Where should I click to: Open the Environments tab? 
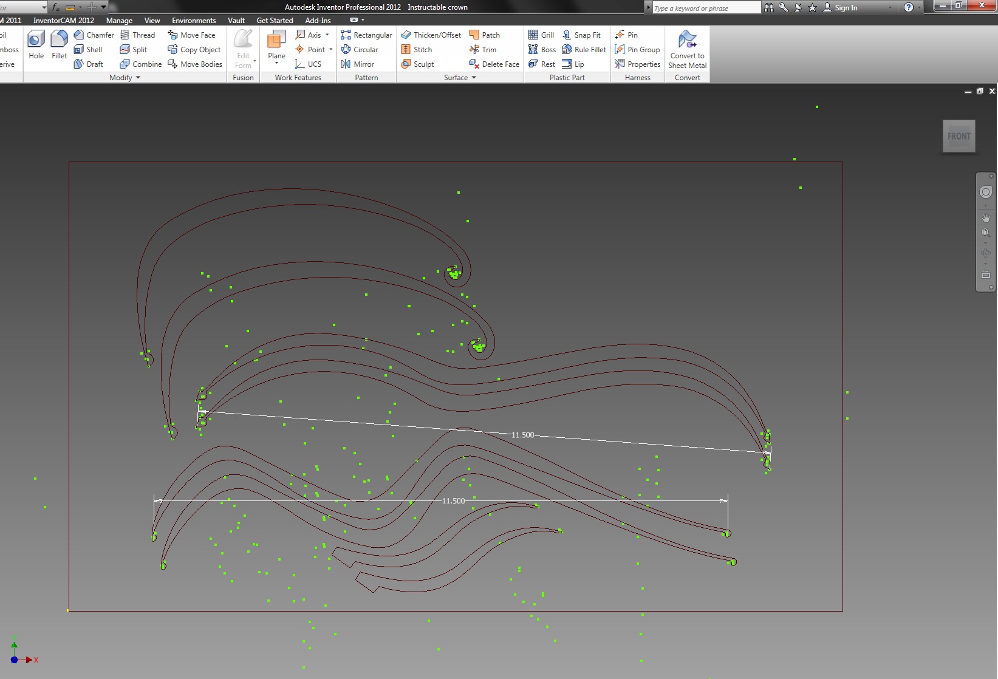194,21
